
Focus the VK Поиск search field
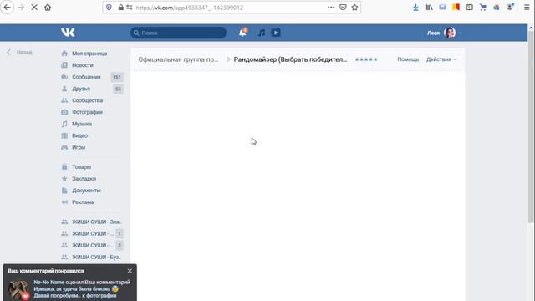click(x=178, y=33)
